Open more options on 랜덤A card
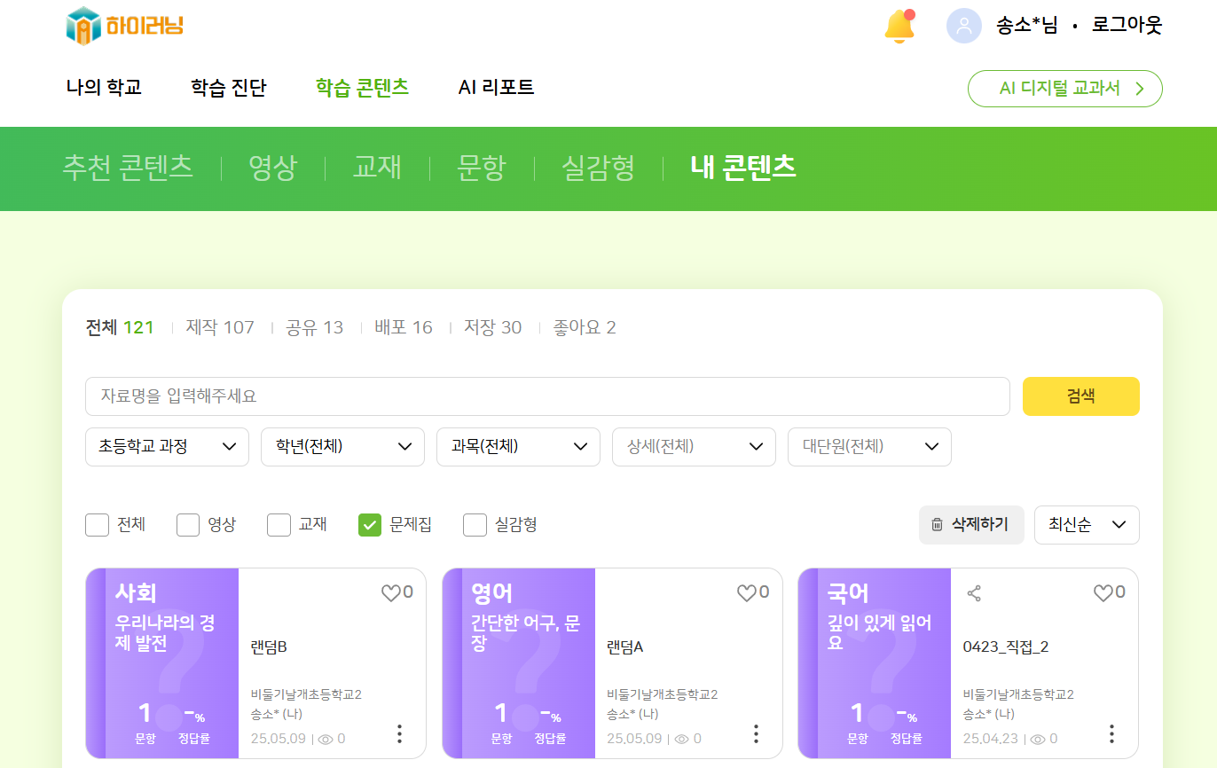 (x=756, y=733)
